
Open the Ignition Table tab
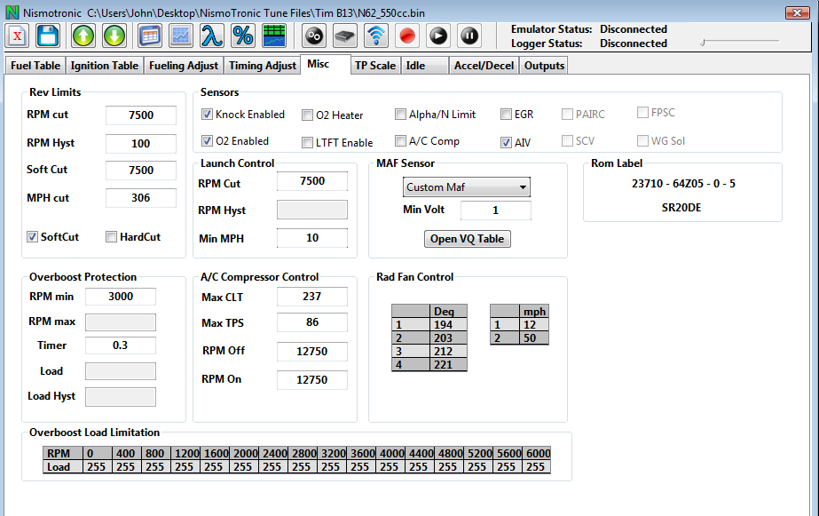(x=105, y=66)
